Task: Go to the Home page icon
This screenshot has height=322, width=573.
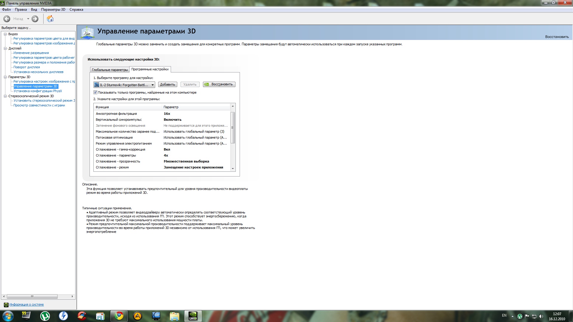Action: click(x=50, y=19)
